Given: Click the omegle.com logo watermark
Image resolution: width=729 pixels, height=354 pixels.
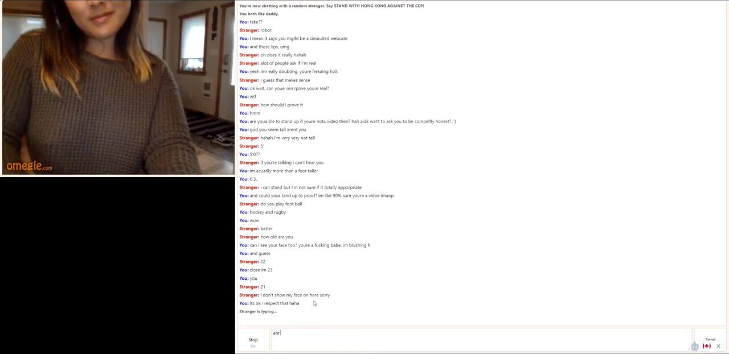Looking at the screenshot, I should coord(30,166).
